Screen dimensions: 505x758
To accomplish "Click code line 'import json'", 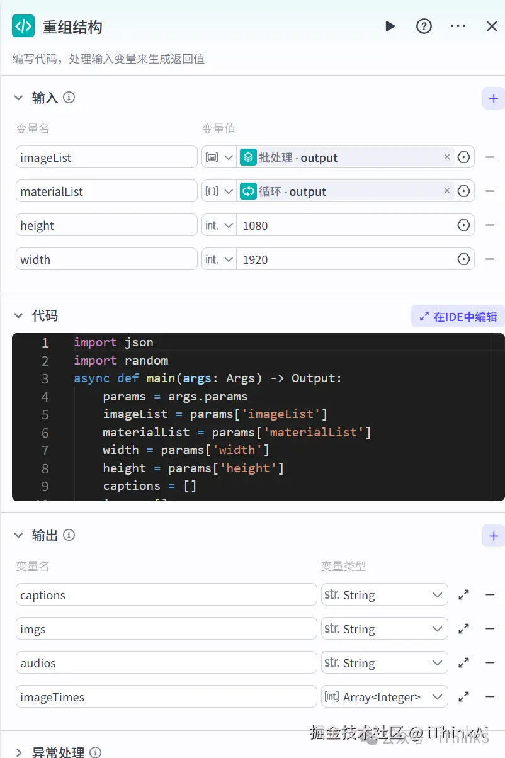I will [x=113, y=342].
